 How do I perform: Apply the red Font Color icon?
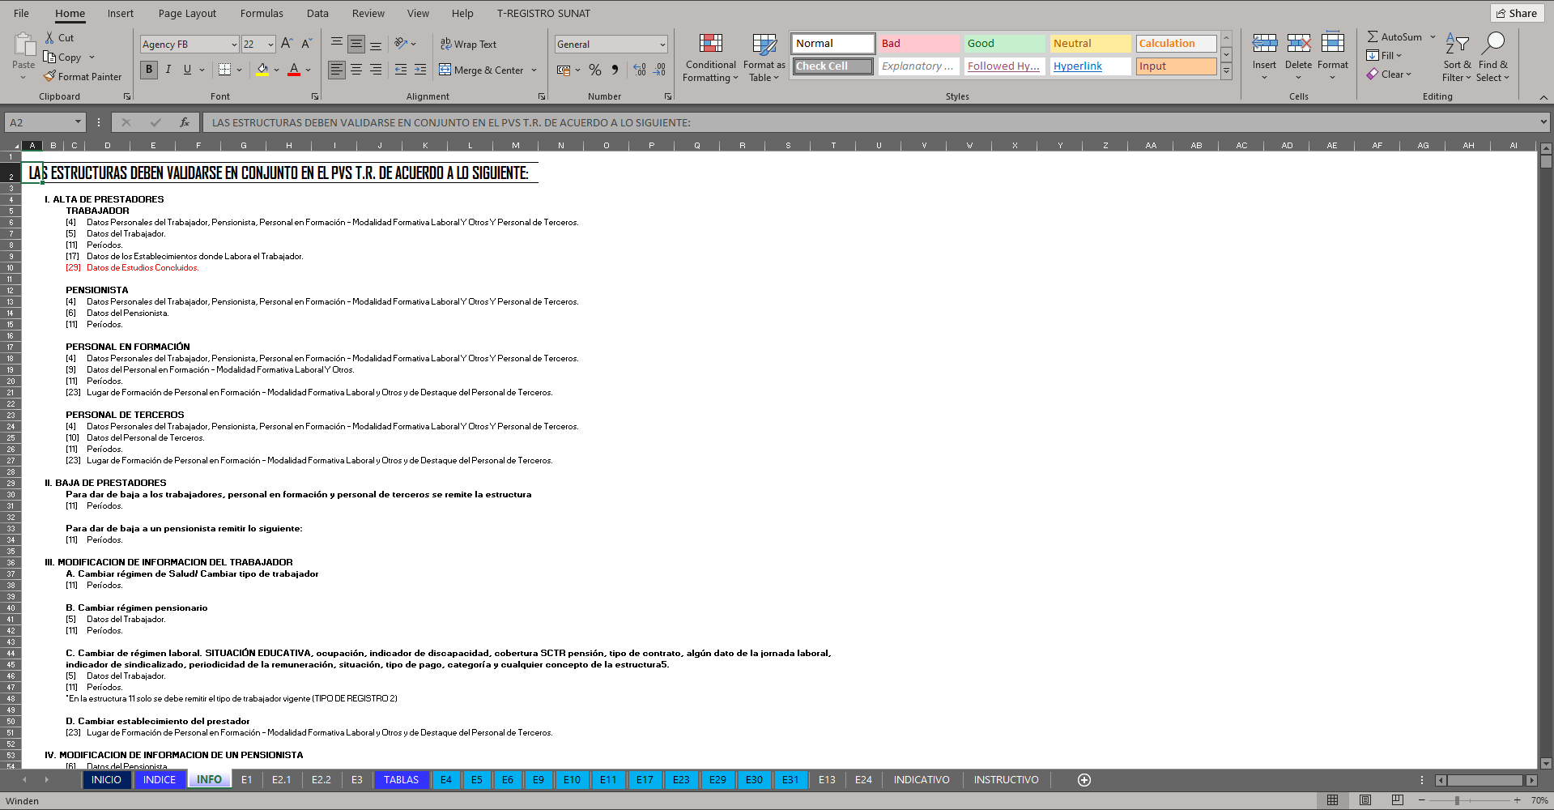click(x=294, y=70)
